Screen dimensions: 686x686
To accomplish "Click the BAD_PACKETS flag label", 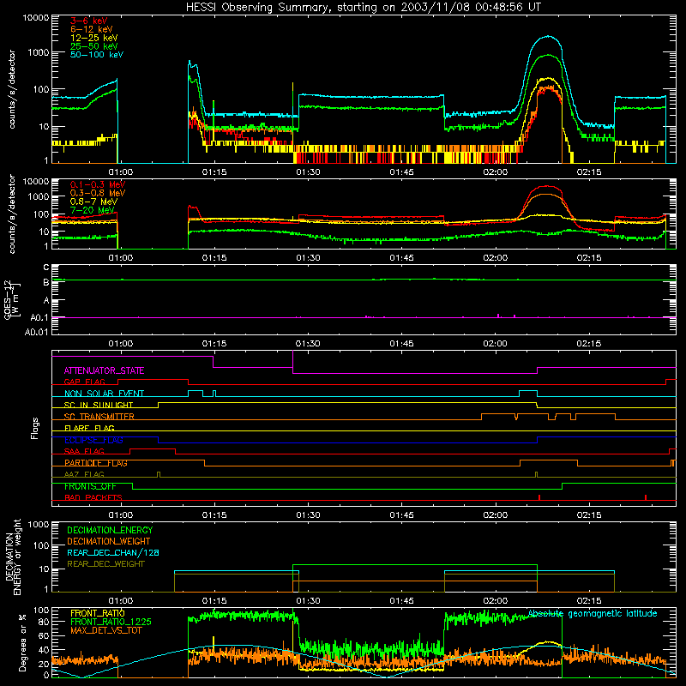I will click(x=93, y=497).
